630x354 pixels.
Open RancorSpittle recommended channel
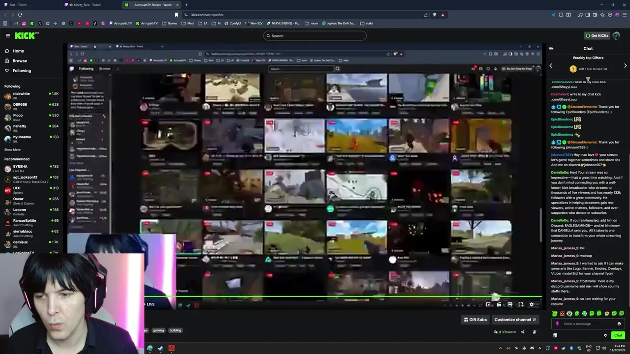[31, 222]
